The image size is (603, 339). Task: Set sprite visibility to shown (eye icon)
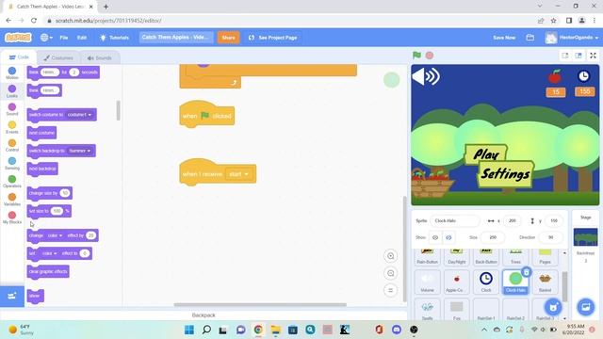(x=435, y=237)
